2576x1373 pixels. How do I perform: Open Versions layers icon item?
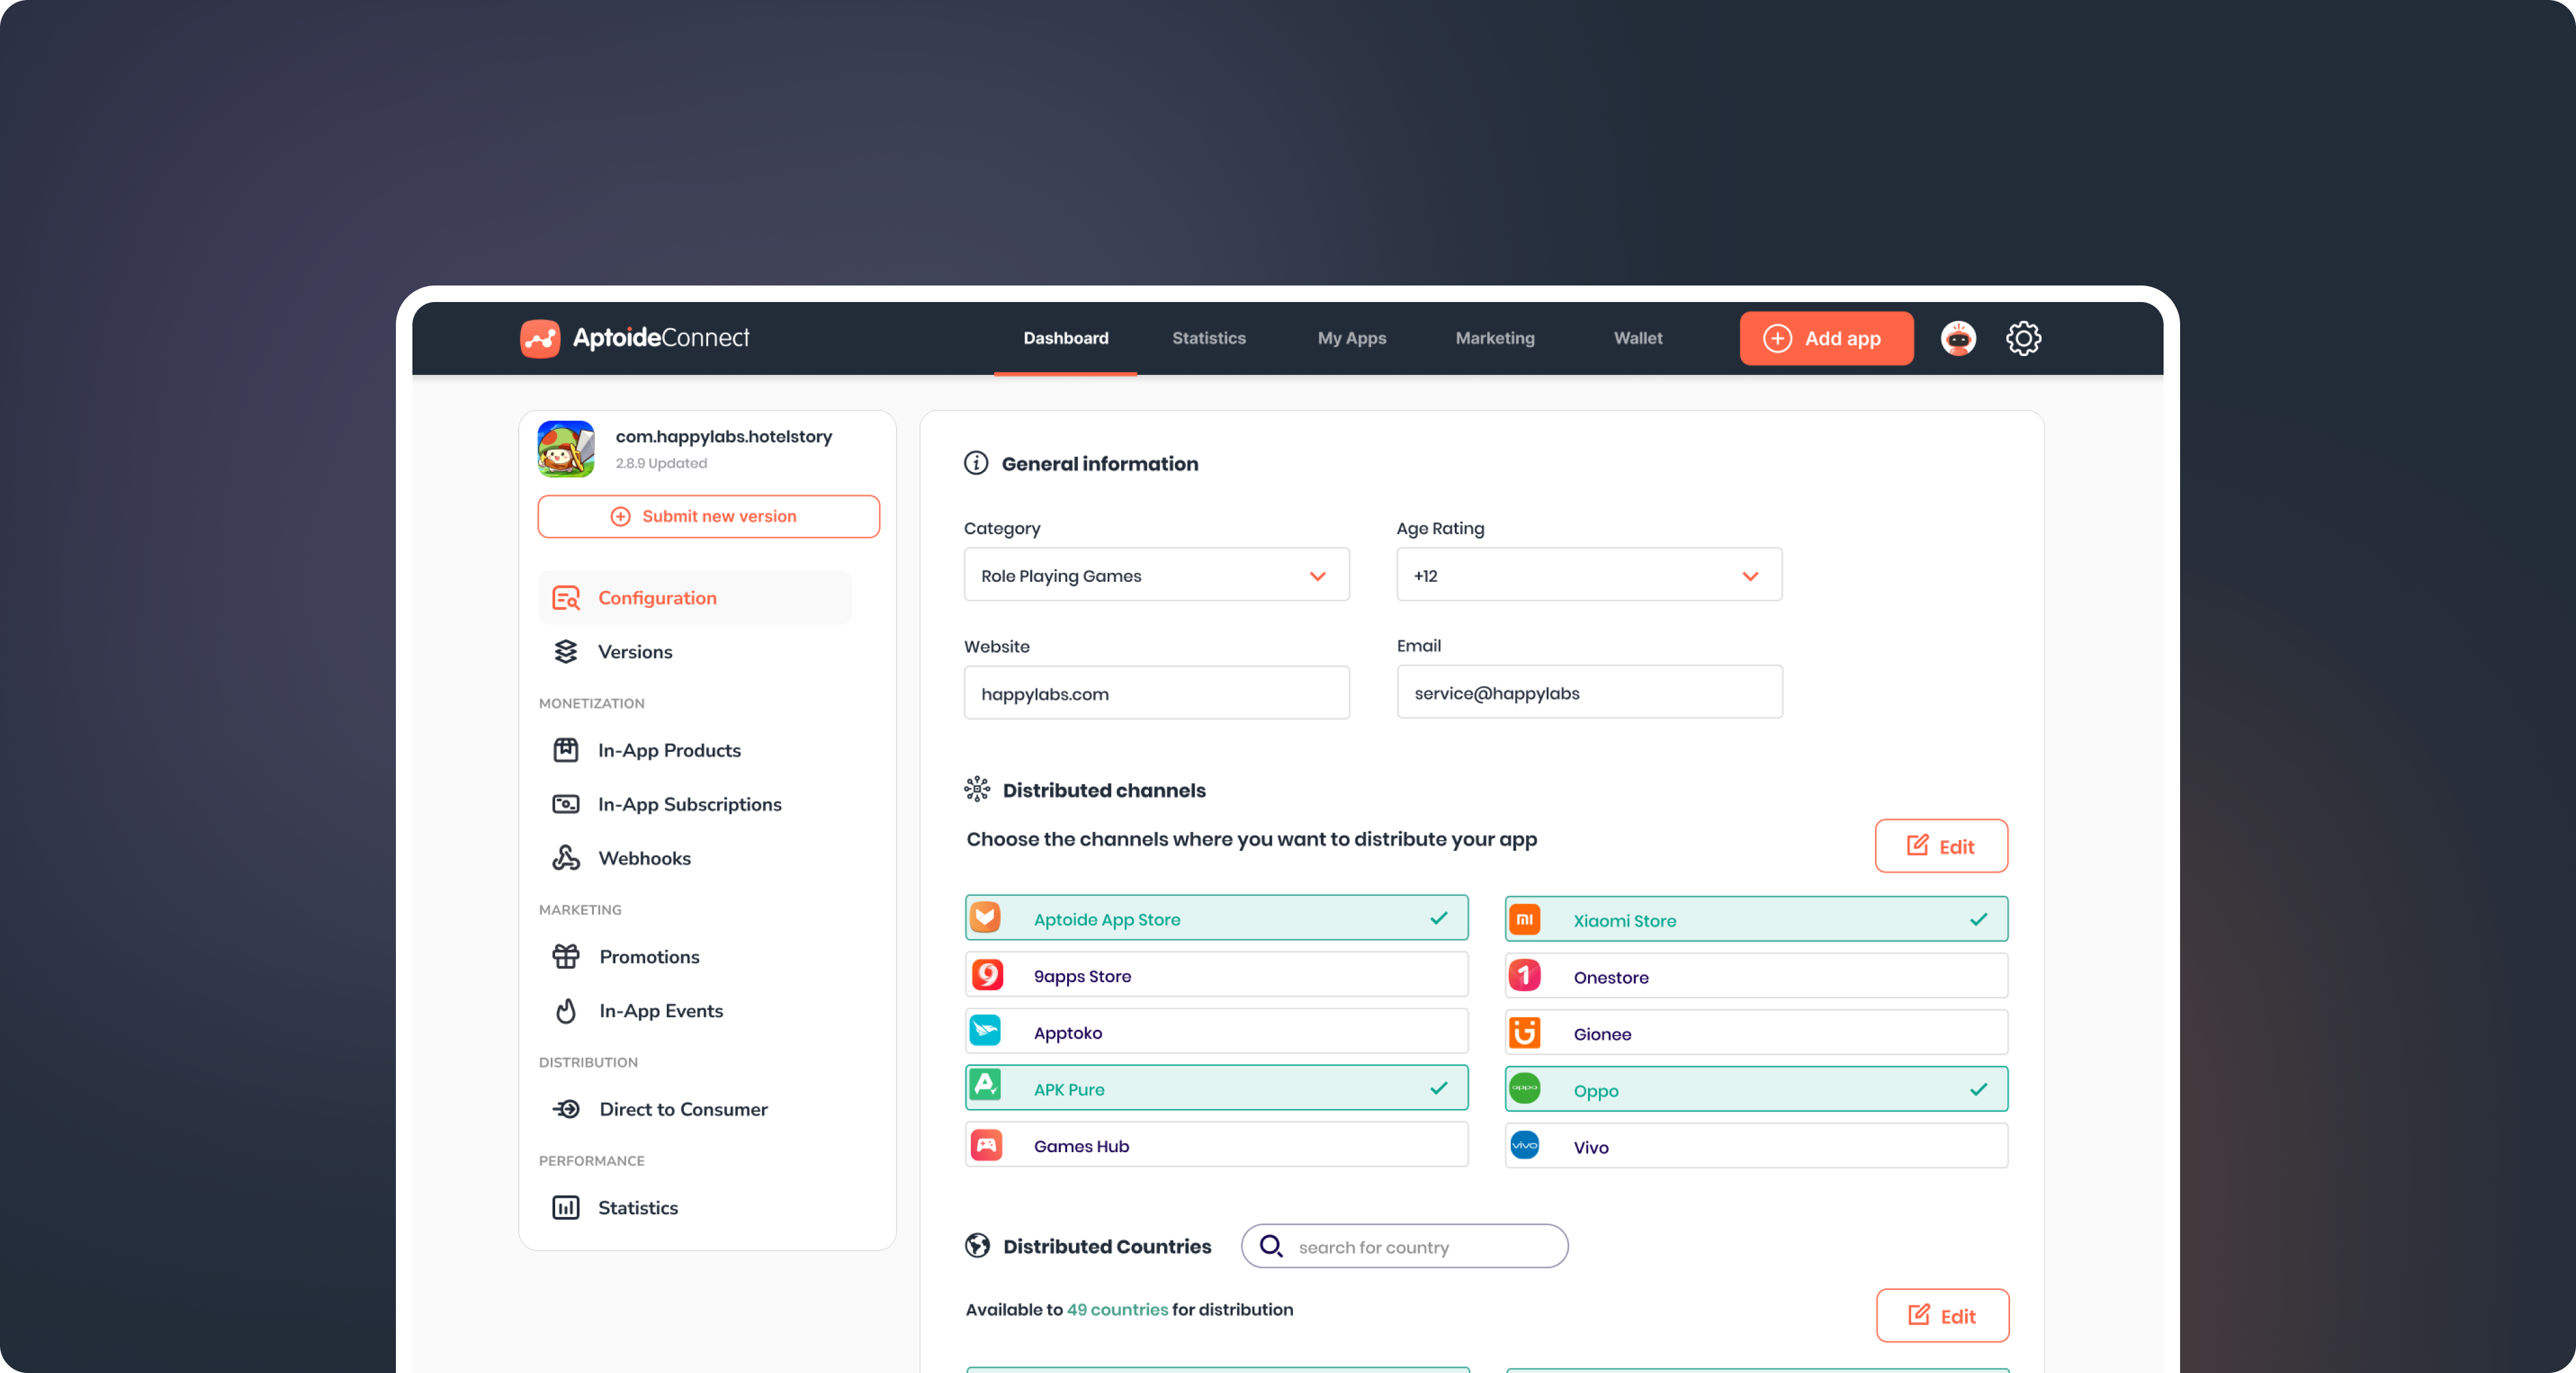click(x=634, y=651)
